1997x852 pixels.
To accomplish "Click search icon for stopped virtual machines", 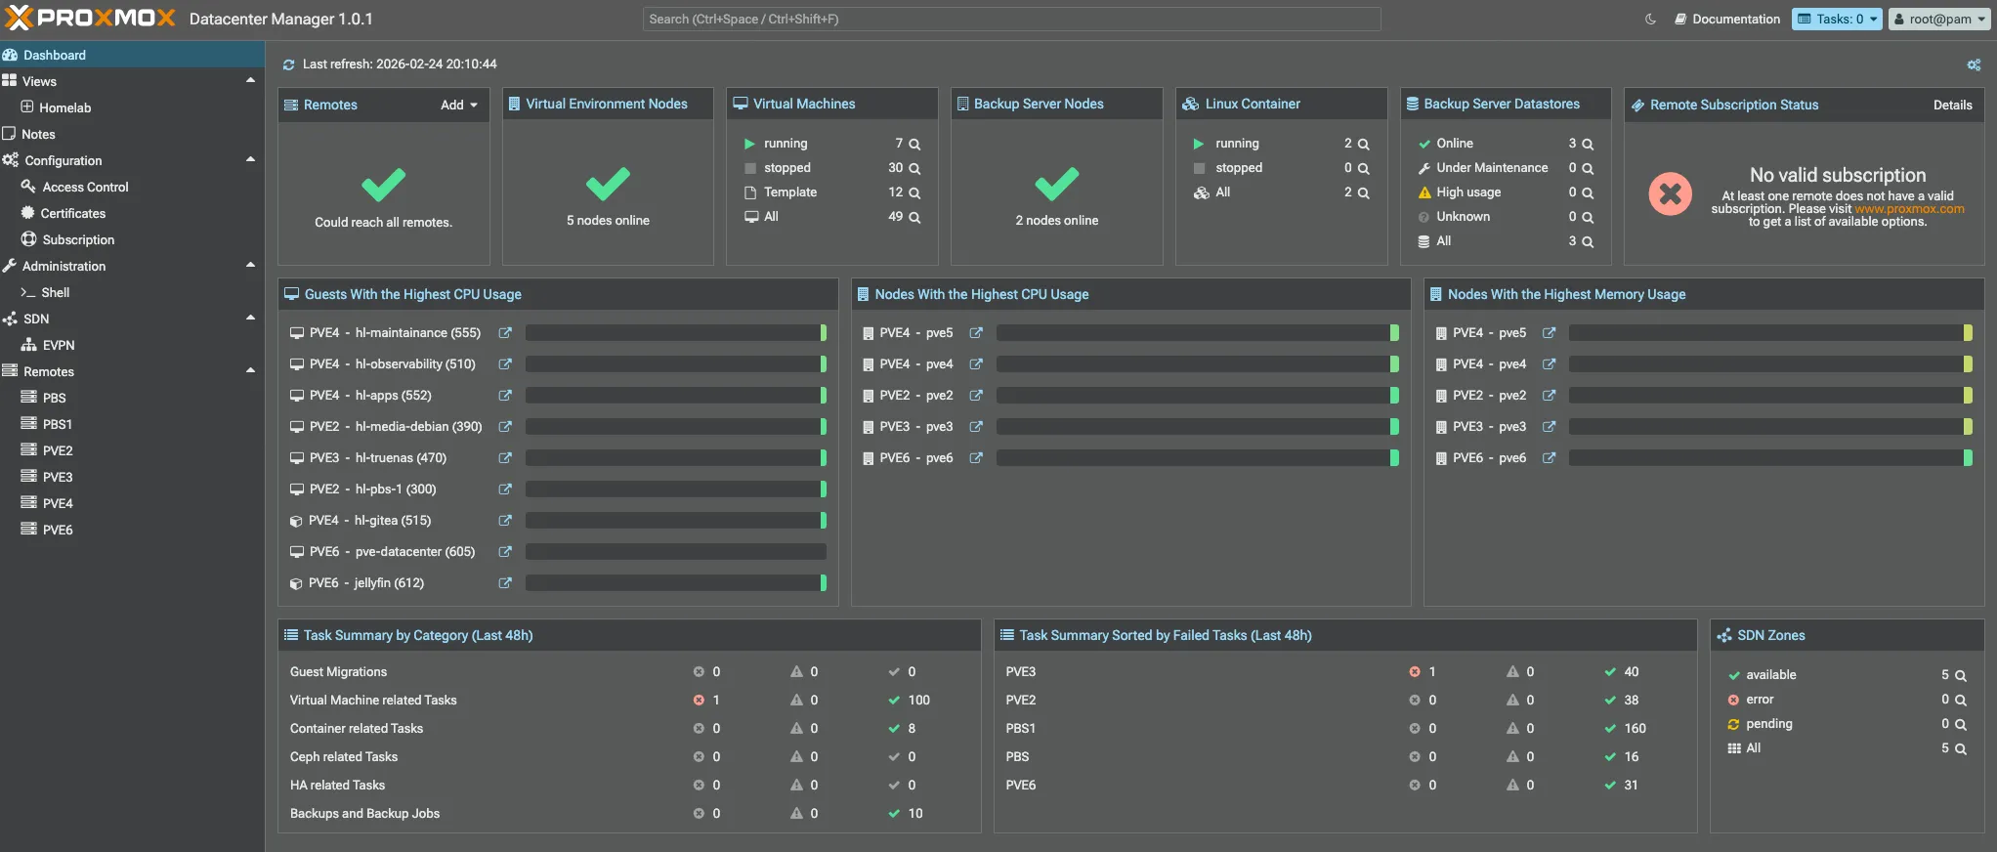I will pyautogui.click(x=915, y=168).
